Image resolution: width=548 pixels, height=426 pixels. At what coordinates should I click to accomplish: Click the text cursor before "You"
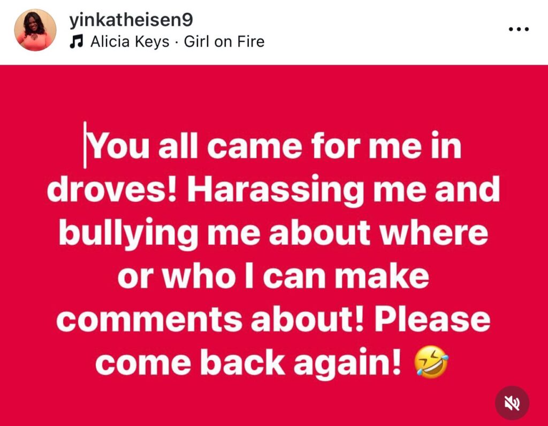tap(85, 145)
